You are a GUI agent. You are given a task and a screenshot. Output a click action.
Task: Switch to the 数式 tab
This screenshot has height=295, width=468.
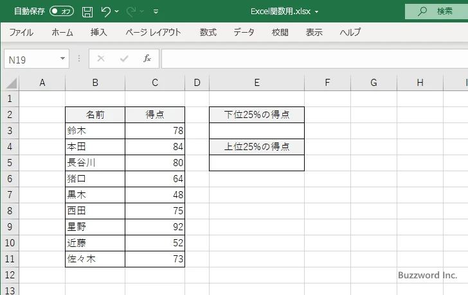coord(208,32)
